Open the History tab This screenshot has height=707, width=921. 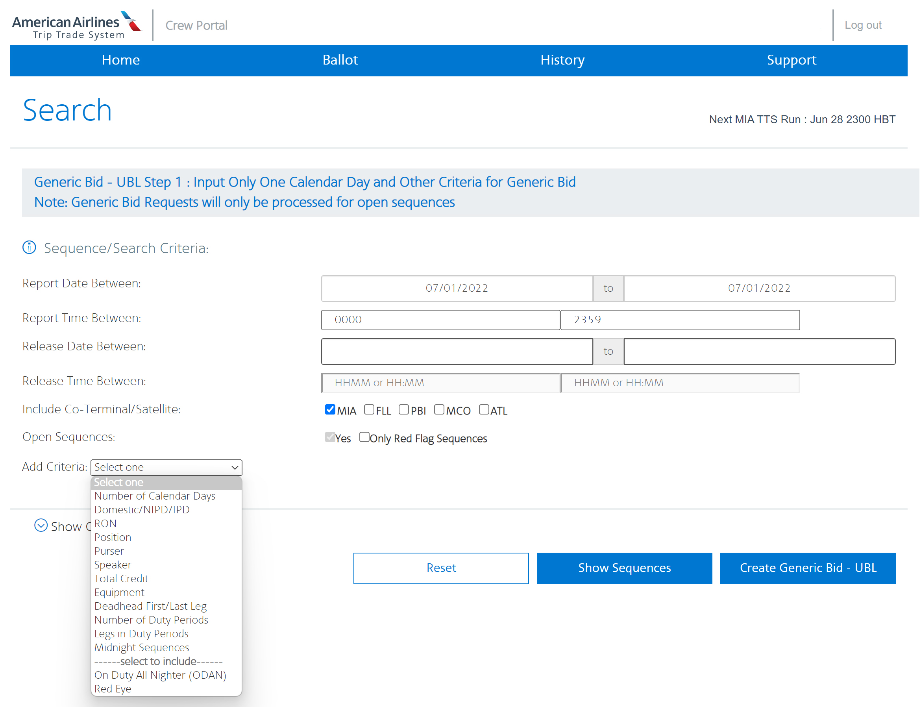(562, 60)
